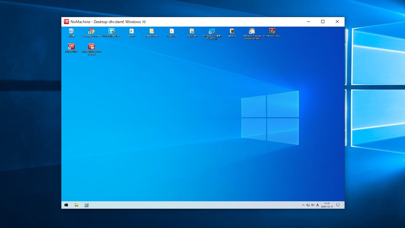Minimize the NoMachine window
This screenshot has height=228, width=405.
tap(308, 22)
